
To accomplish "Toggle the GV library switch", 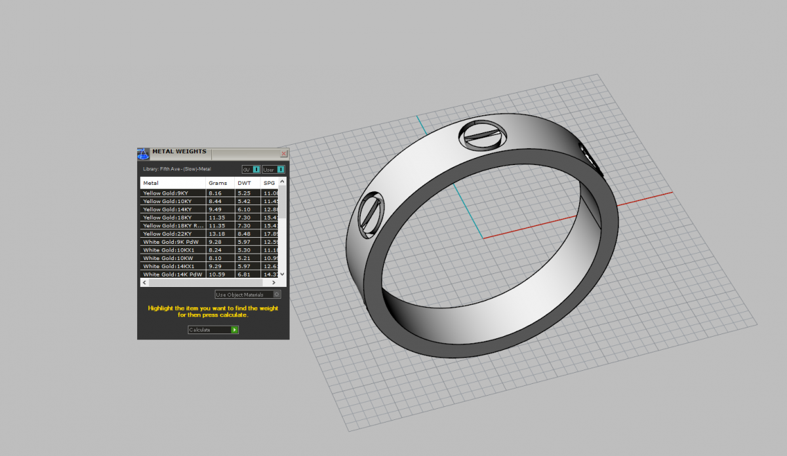I will click(251, 169).
